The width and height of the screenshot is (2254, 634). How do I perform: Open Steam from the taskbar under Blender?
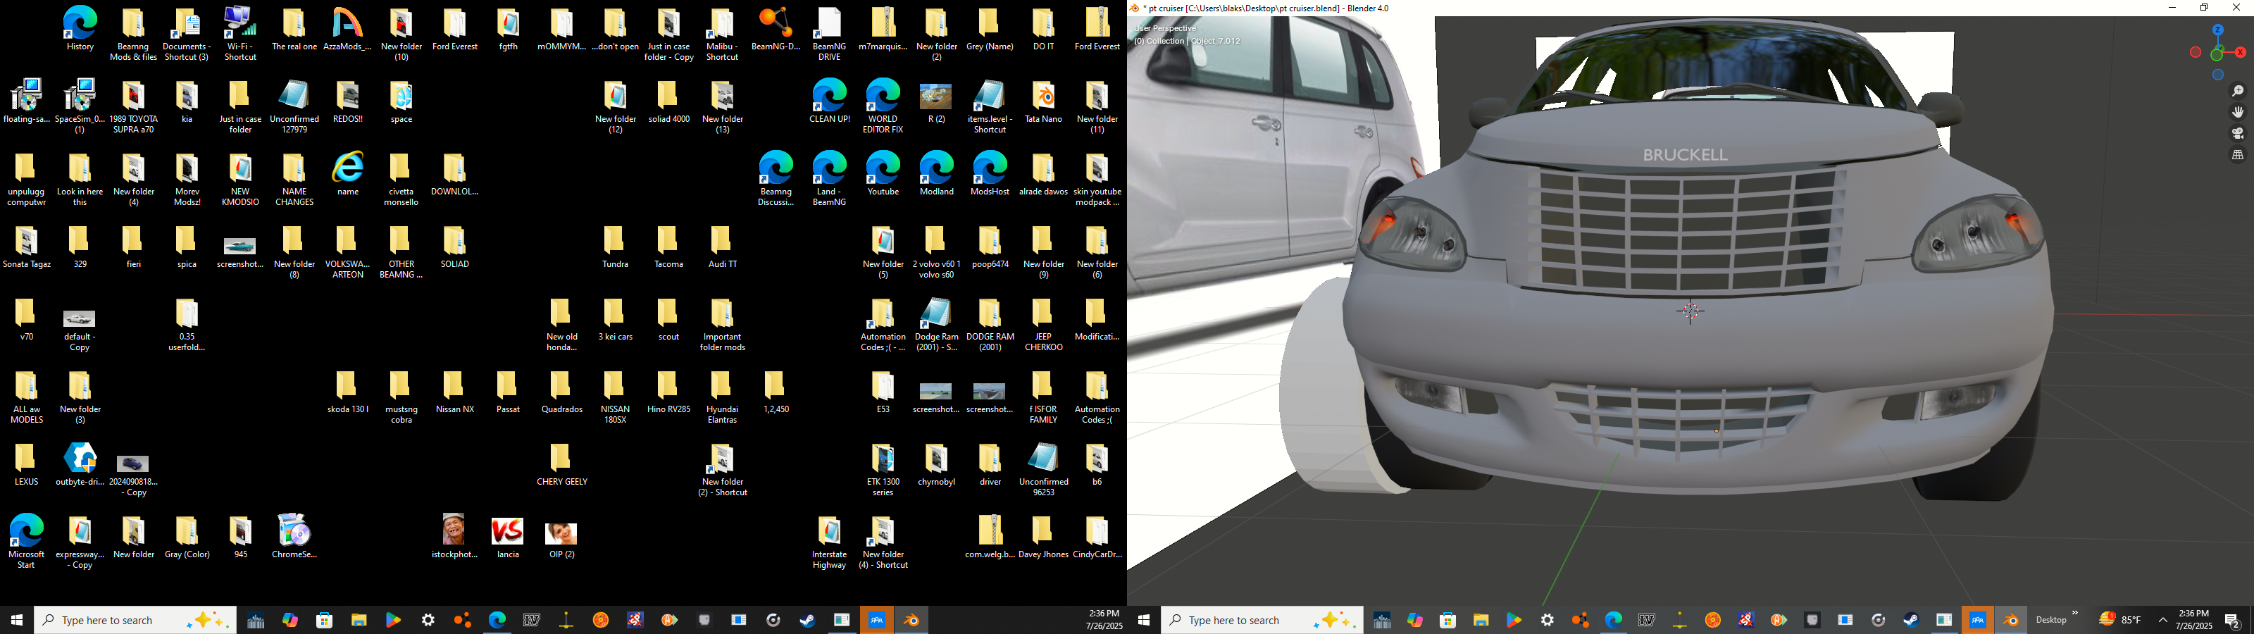click(x=1911, y=620)
